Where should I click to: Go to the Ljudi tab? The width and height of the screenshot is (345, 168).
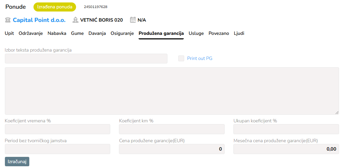[x=239, y=33]
